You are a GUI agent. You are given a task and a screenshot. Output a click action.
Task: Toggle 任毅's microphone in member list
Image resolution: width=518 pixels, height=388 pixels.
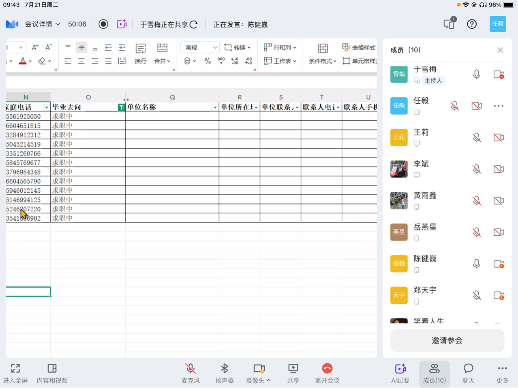(x=455, y=106)
